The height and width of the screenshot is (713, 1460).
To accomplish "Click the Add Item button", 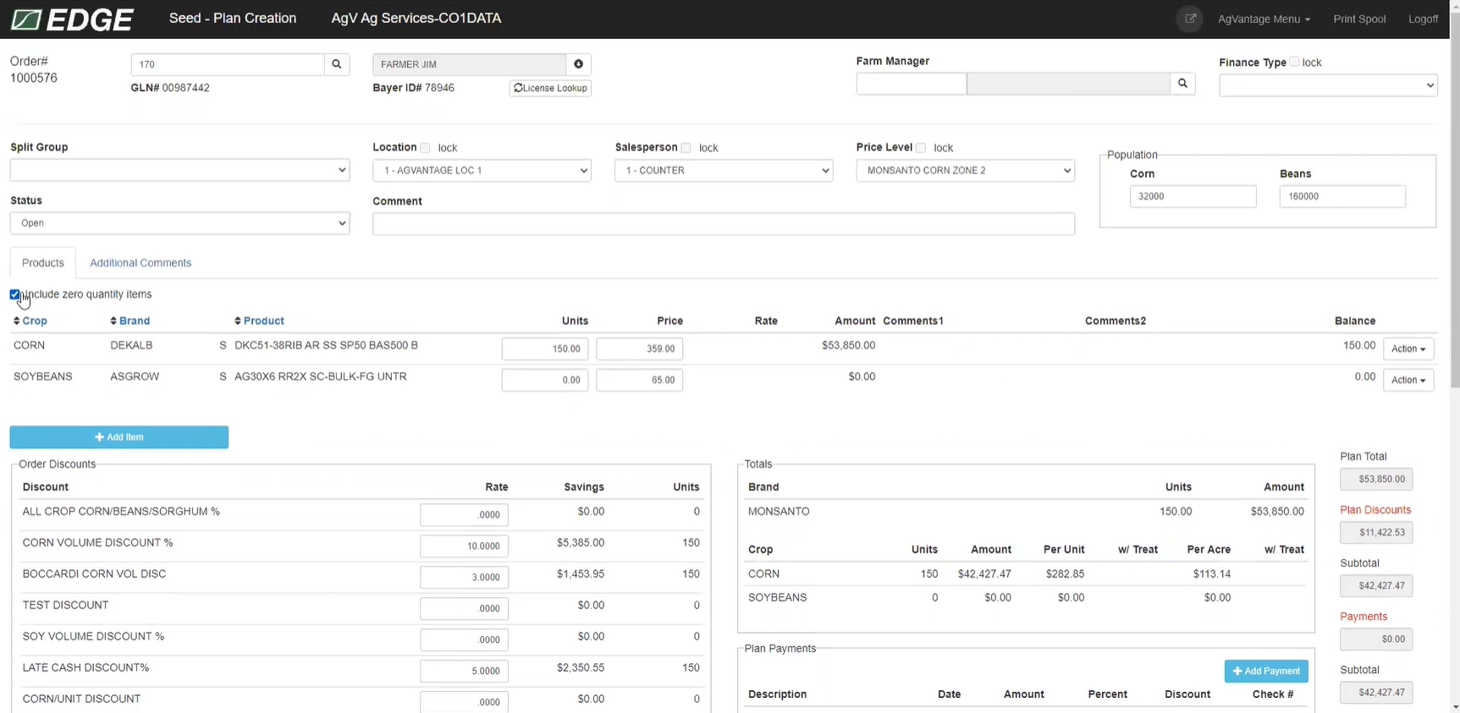I will [119, 437].
